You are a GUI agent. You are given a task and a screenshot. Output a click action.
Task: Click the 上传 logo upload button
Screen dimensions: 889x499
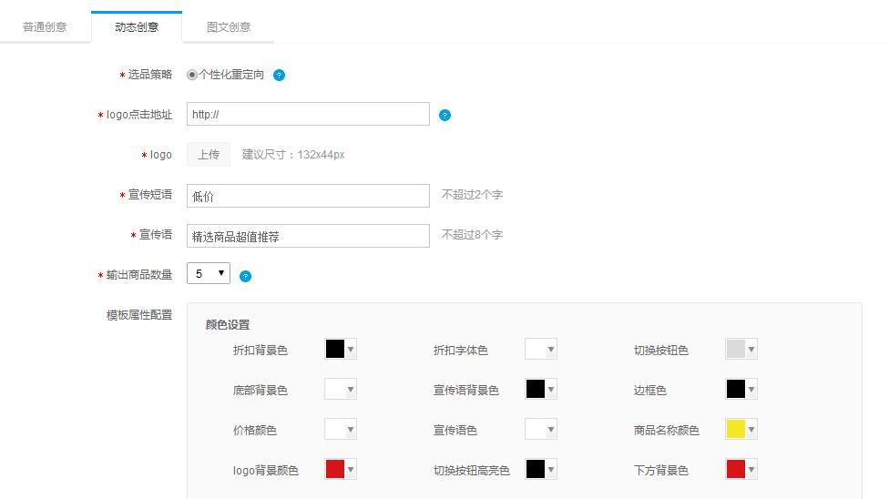click(209, 155)
